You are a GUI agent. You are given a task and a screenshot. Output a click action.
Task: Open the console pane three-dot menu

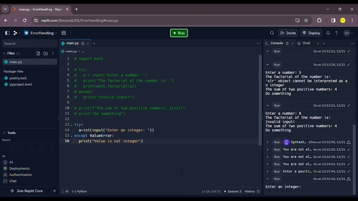[x=353, y=43]
